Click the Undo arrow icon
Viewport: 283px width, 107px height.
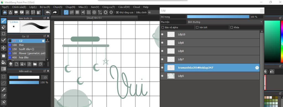click(x=48, y=12)
